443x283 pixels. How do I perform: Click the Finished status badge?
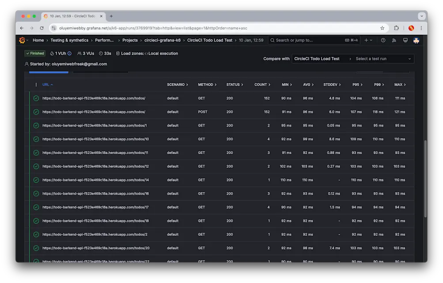[x=34, y=53]
